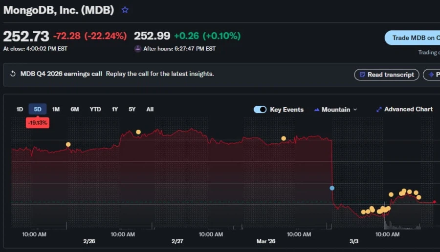Viewport: 440px width, 252px height.
Task: Select the 1Y time range
Action: 115,109
